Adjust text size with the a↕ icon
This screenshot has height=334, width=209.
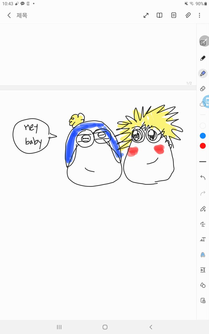[203, 270]
